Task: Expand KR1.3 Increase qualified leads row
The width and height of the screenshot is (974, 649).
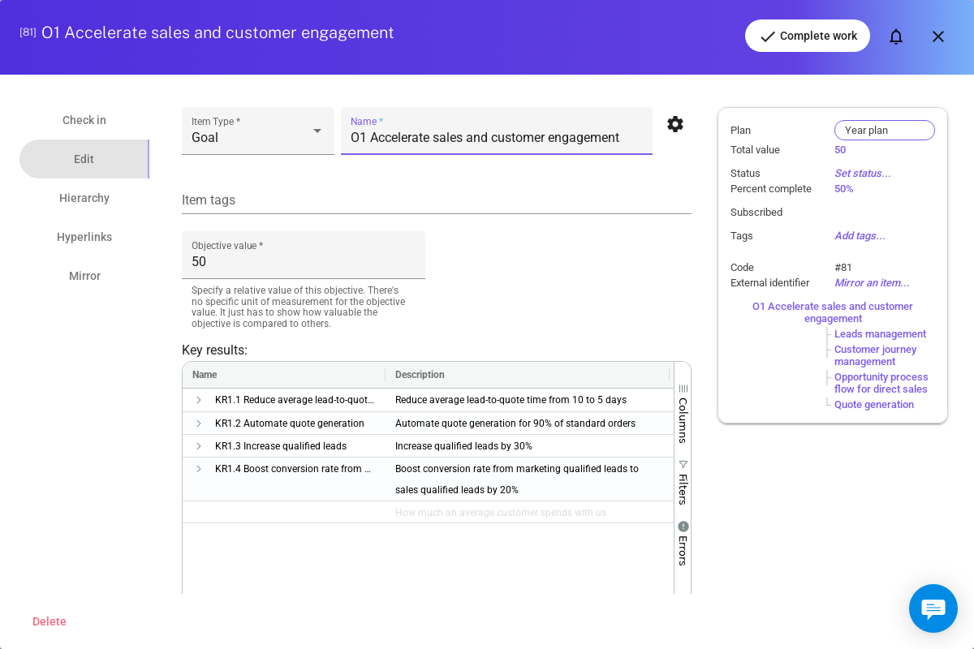Action: [198, 446]
